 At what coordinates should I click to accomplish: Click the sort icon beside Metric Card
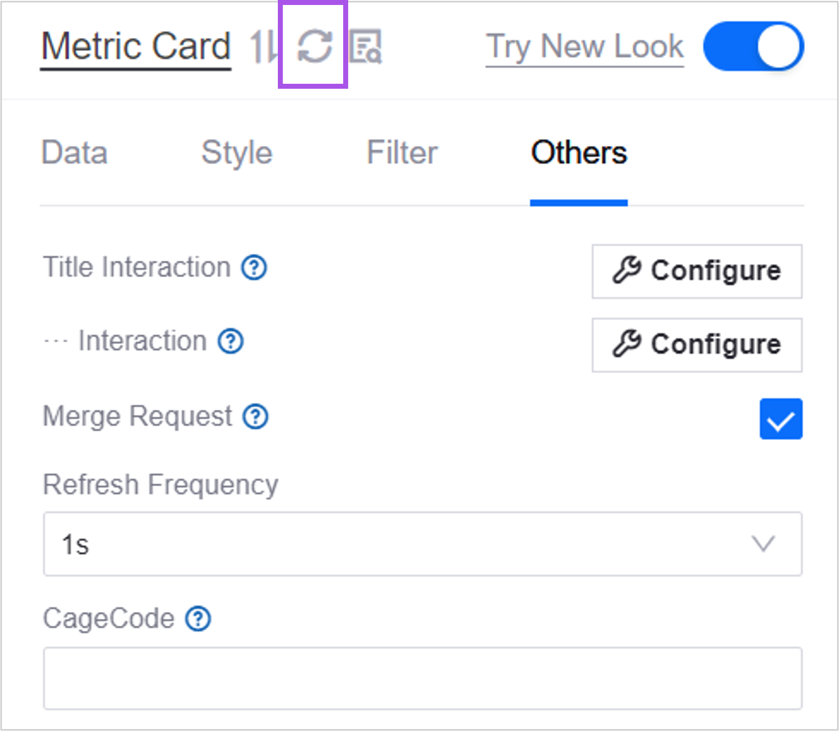click(x=262, y=47)
